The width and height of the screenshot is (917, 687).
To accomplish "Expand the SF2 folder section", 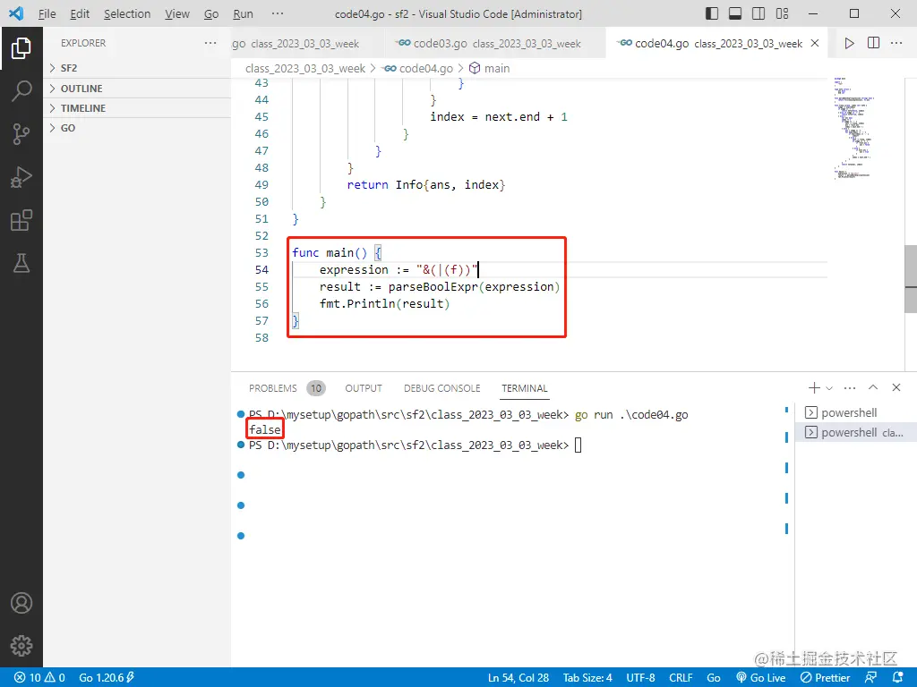I will [137, 68].
